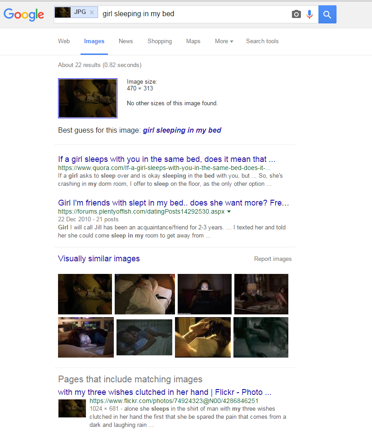The height and width of the screenshot is (439, 372).
Task: Click the uploaded JPG thumbnail in search box
Action: [63, 12]
